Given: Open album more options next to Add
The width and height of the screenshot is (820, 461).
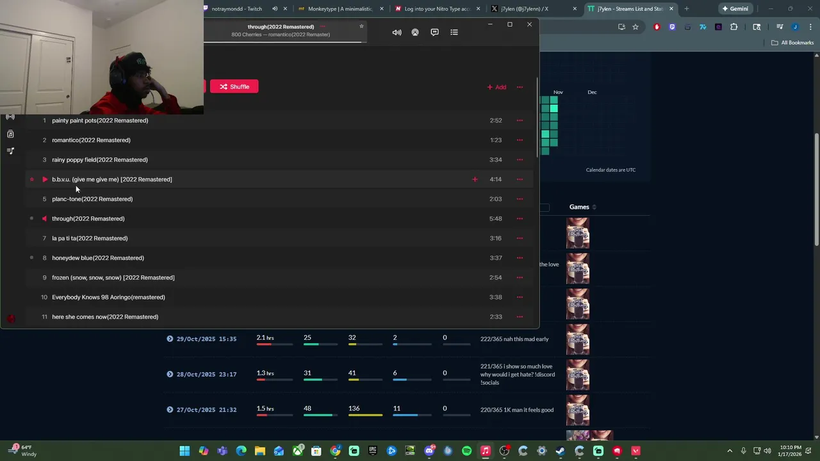Looking at the screenshot, I should pos(520,87).
